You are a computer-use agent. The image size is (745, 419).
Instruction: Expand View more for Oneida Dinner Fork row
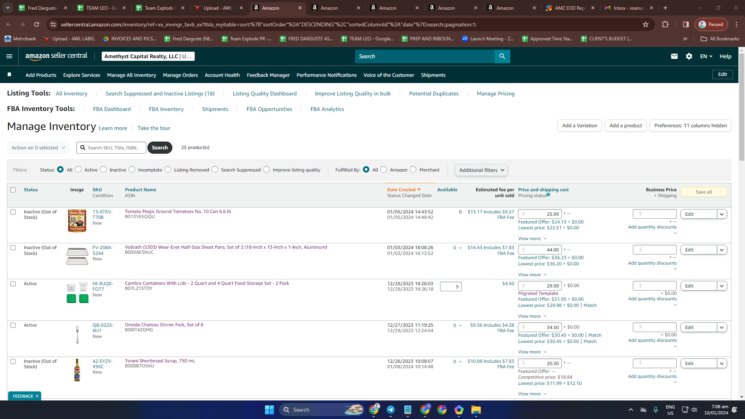532,352
